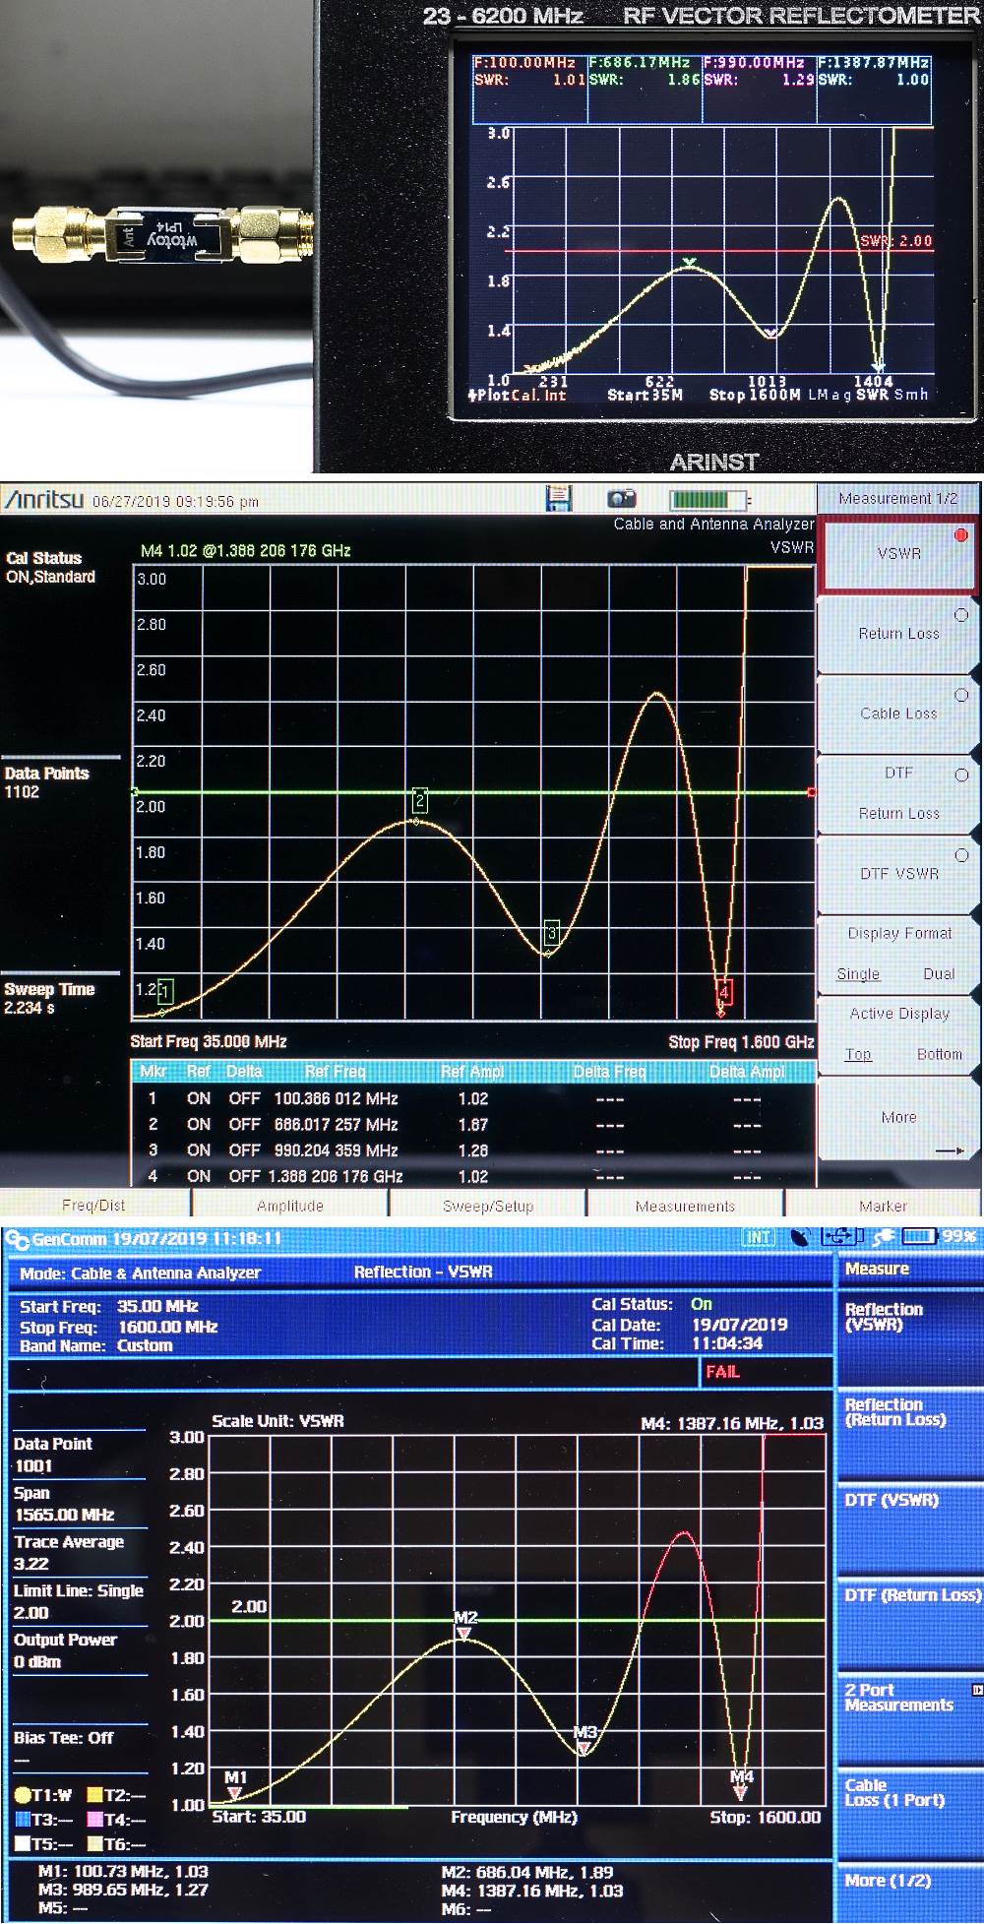Tap the Arinst marker at 1387 MHz dip
This screenshot has width=984, height=1924.
(x=879, y=367)
